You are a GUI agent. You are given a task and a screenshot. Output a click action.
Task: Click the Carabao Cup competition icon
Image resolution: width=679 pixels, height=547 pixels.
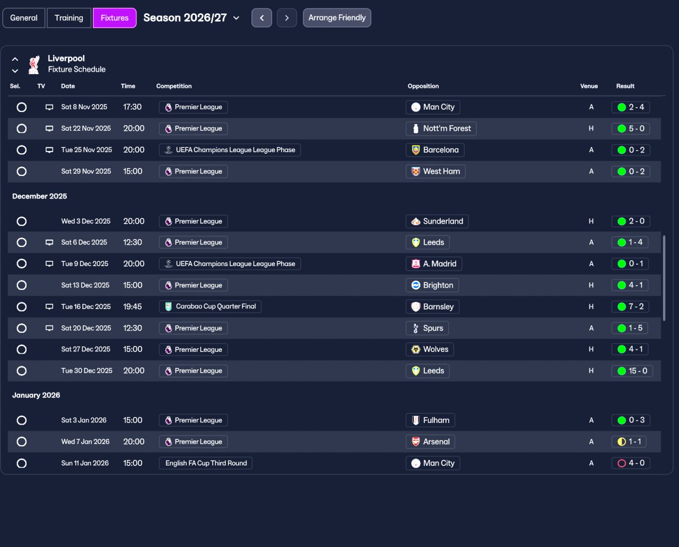(x=169, y=306)
